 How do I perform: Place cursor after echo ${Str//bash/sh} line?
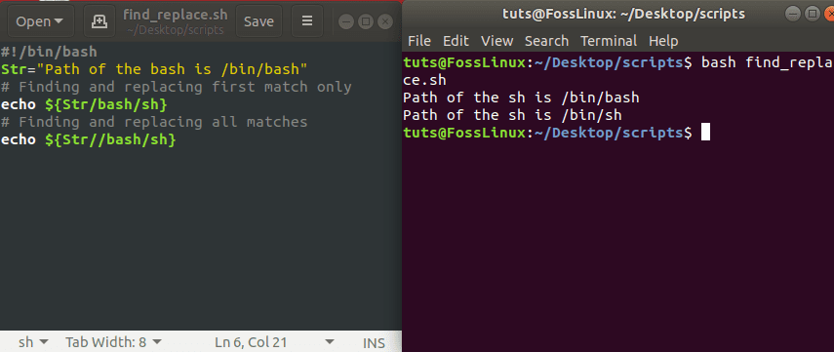tap(176, 139)
